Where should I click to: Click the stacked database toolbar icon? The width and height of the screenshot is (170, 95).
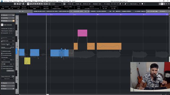click(x=120, y=4)
